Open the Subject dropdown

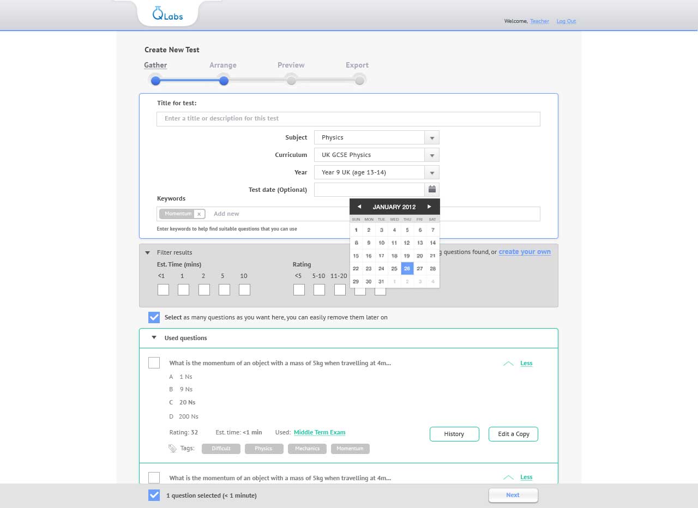tap(431, 138)
